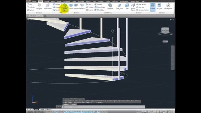Enable Live Section
This screenshot has width=201, height=113.
[x=141, y=4]
